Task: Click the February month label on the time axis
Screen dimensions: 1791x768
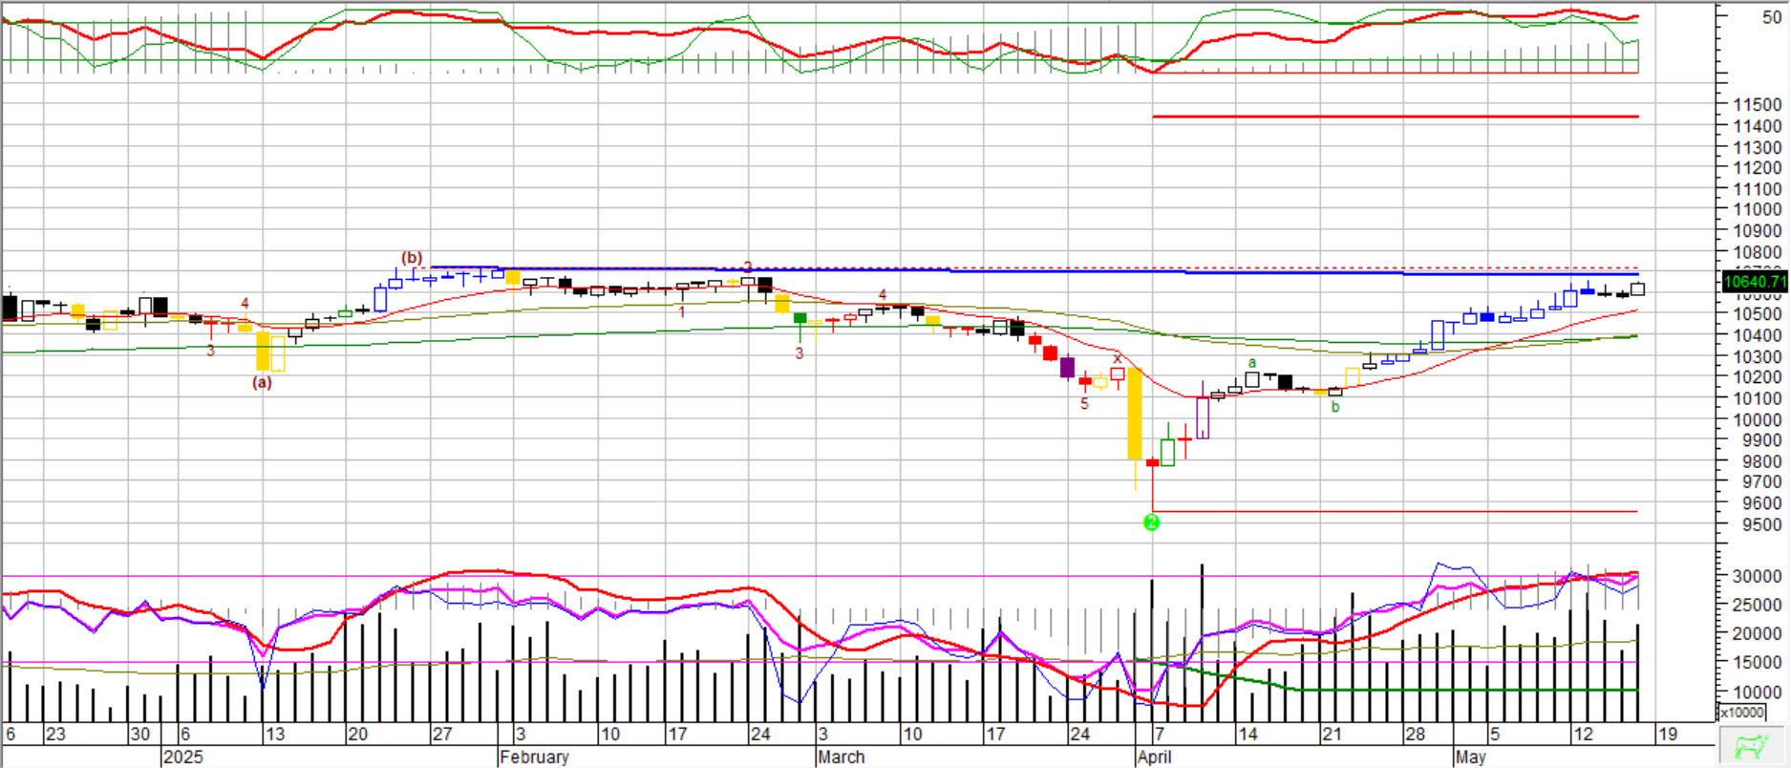Action: [x=535, y=757]
